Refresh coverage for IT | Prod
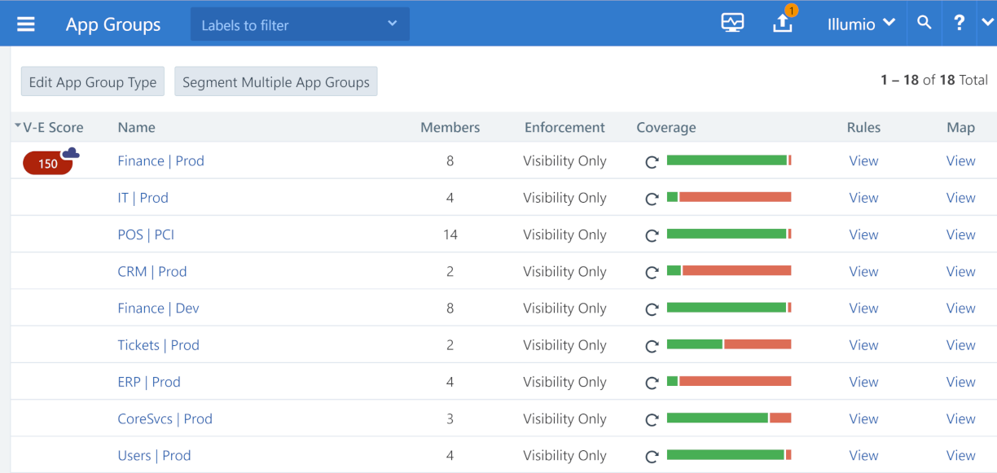997x473 pixels. [x=652, y=199]
